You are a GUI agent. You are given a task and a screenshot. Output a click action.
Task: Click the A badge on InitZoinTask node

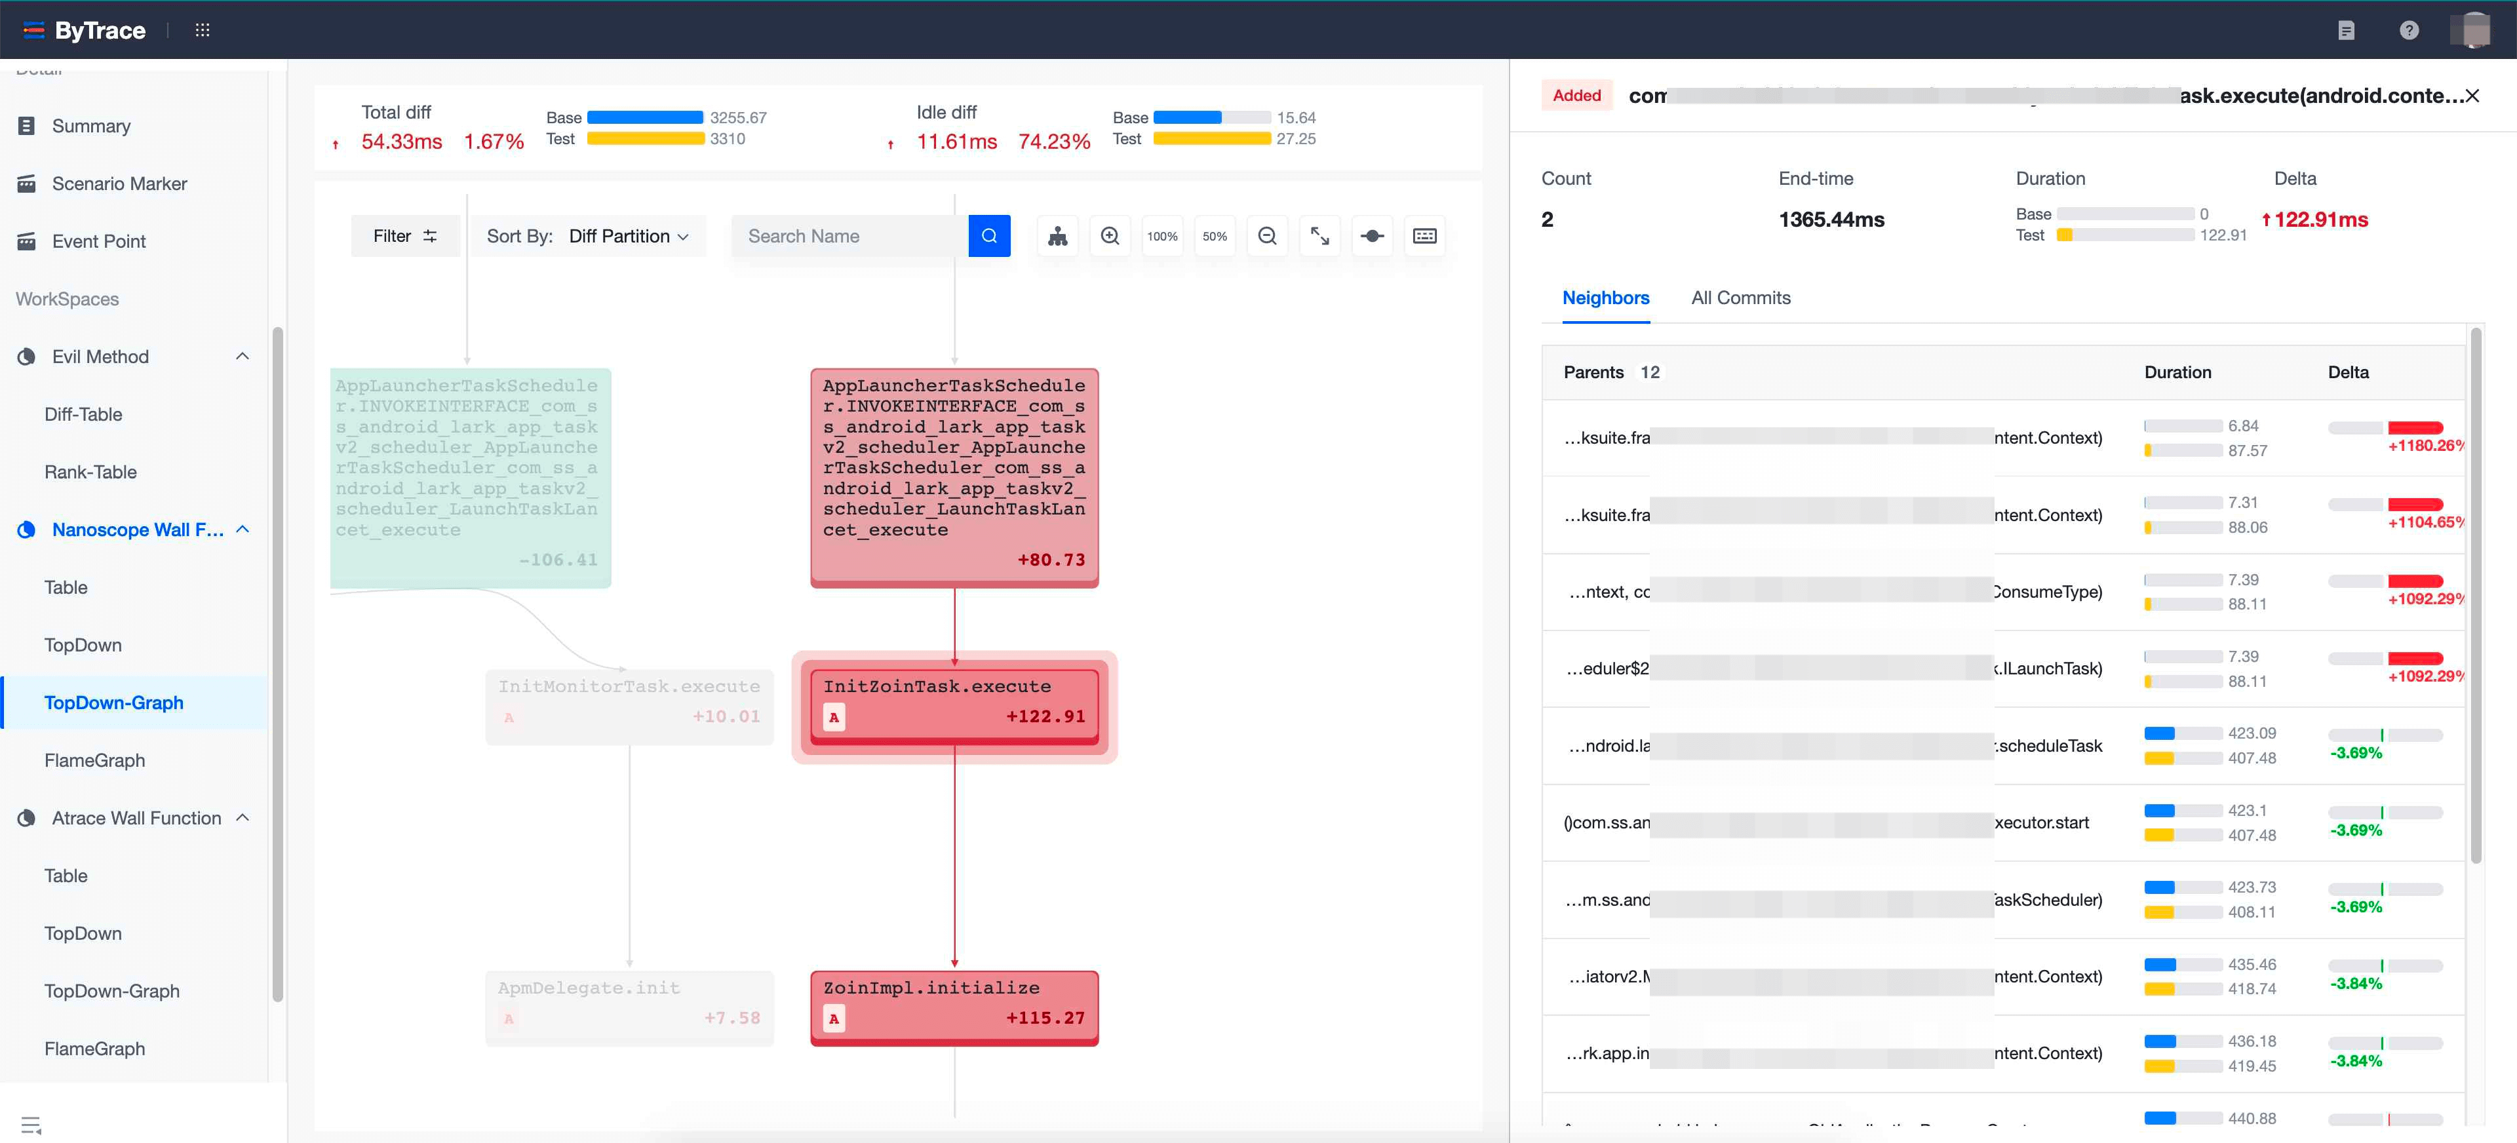(x=834, y=717)
